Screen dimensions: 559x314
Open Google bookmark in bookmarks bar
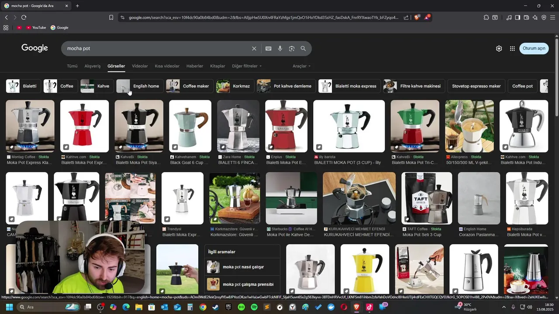(x=59, y=27)
